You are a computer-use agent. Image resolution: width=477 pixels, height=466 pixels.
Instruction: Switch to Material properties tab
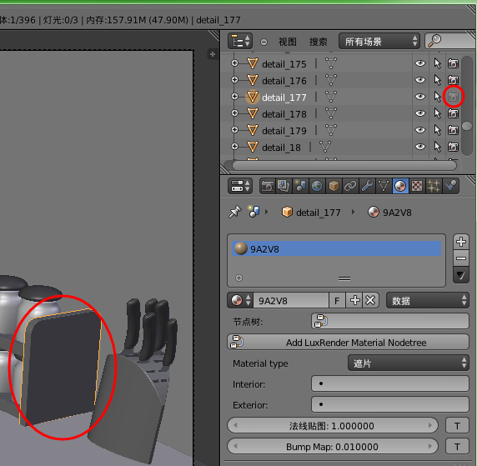point(400,186)
